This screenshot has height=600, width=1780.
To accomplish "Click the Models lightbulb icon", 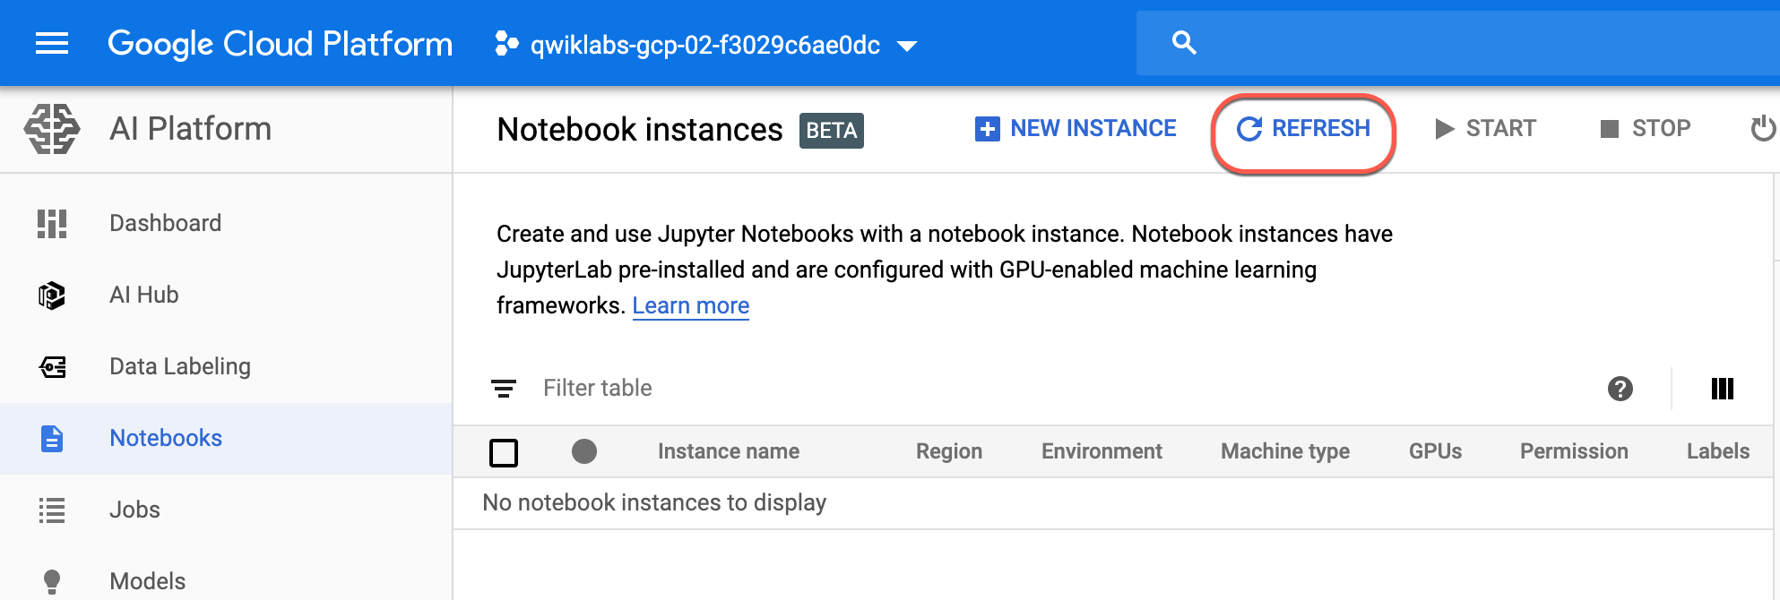I will pos(52,582).
